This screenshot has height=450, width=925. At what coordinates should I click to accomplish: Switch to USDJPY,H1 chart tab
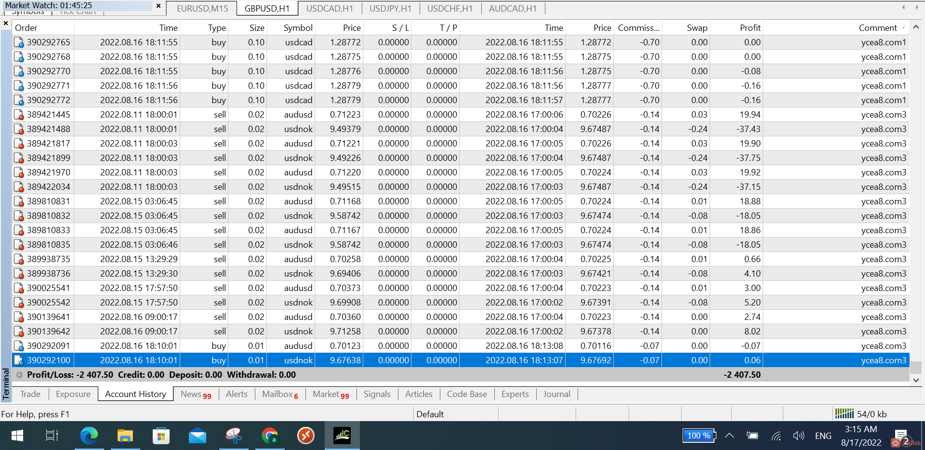pyautogui.click(x=390, y=9)
